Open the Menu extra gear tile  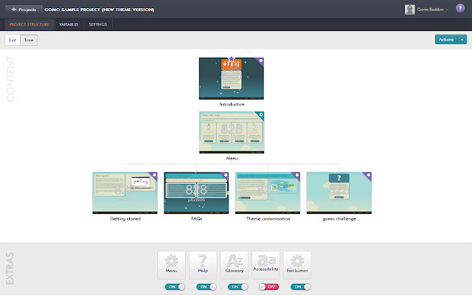click(x=171, y=265)
